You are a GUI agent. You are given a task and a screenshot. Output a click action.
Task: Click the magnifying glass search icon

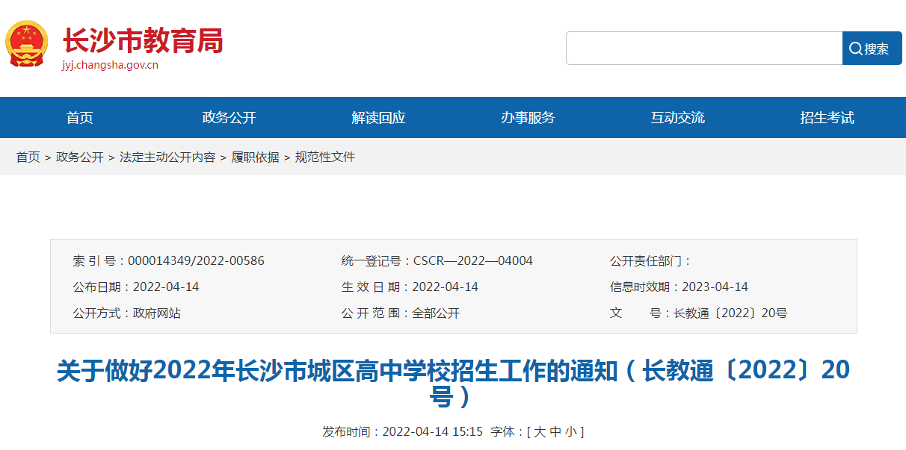(x=856, y=48)
